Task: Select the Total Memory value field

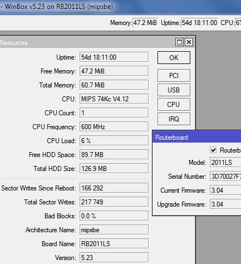Action: pyautogui.click(x=114, y=85)
